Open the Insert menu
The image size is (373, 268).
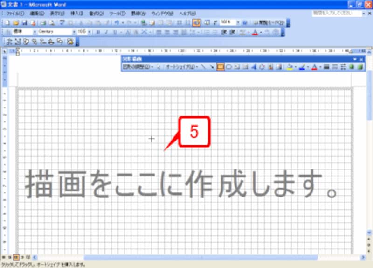(x=76, y=14)
